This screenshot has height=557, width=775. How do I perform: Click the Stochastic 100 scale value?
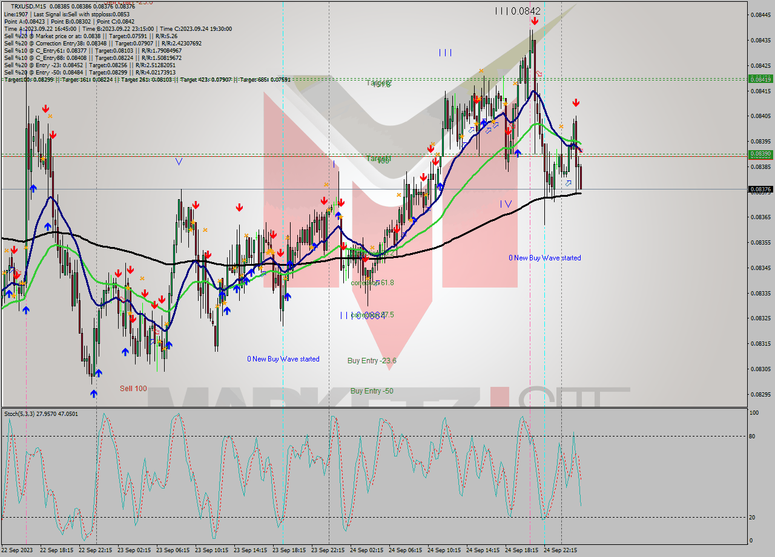click(x=755, y=413)
